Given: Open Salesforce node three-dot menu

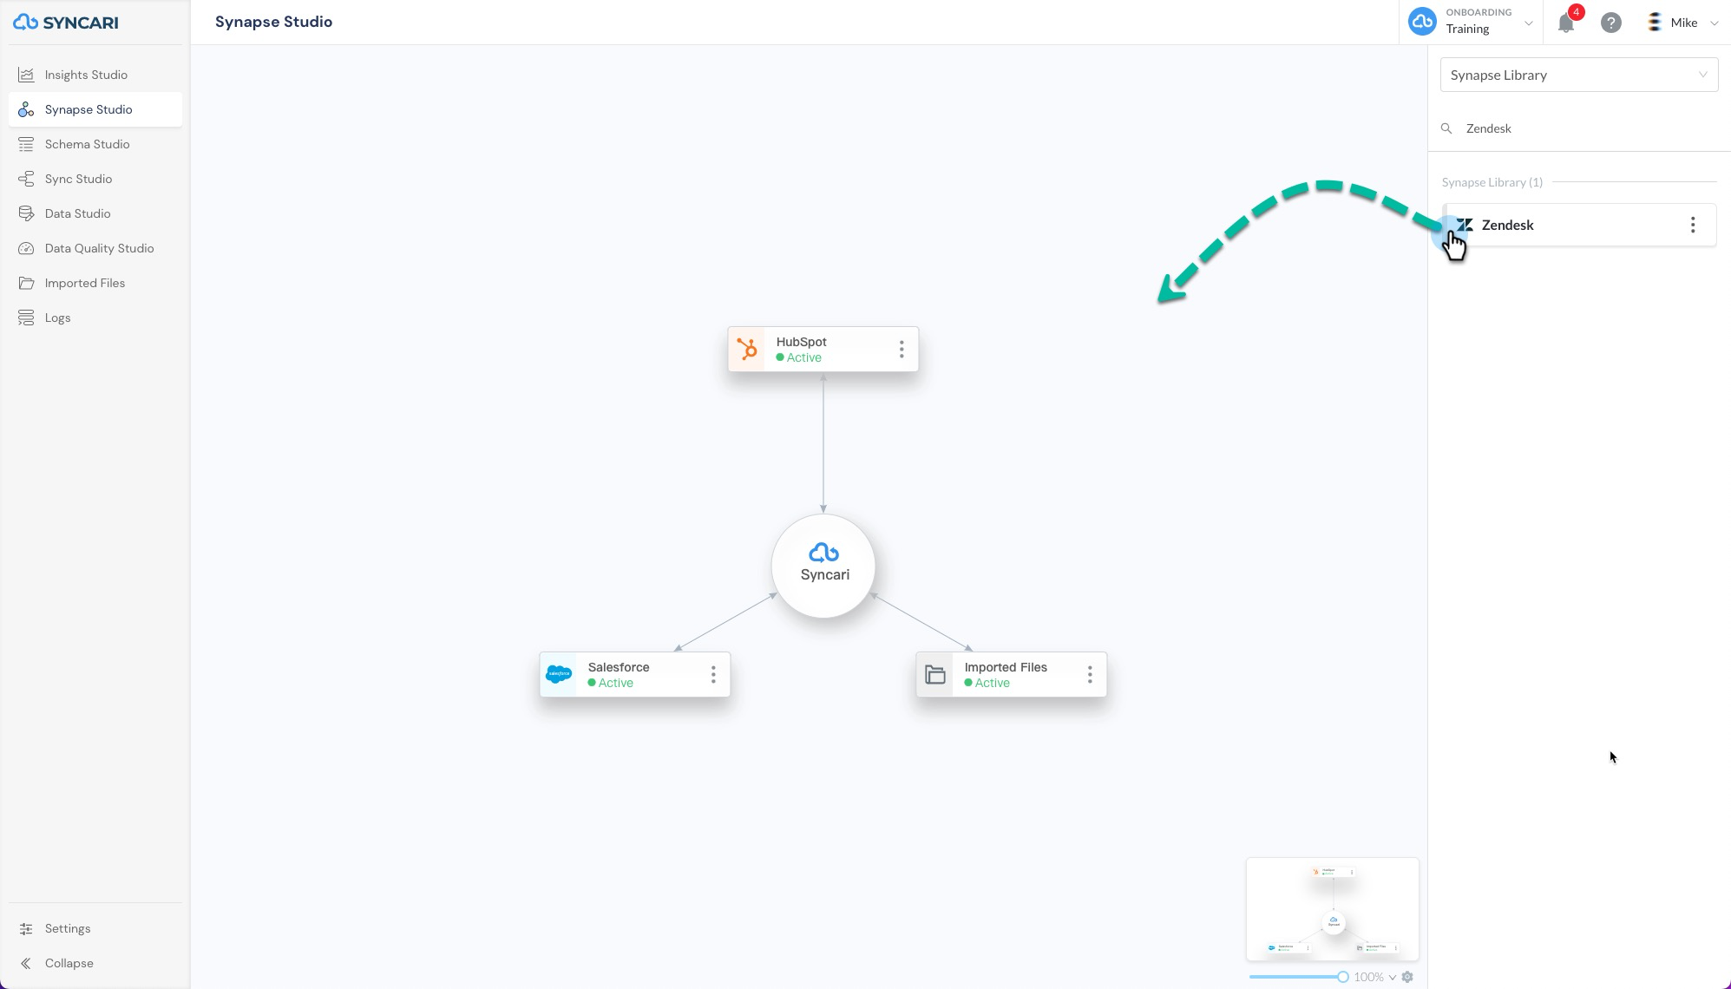Looking at the screenshot, I should click(713, 674).
